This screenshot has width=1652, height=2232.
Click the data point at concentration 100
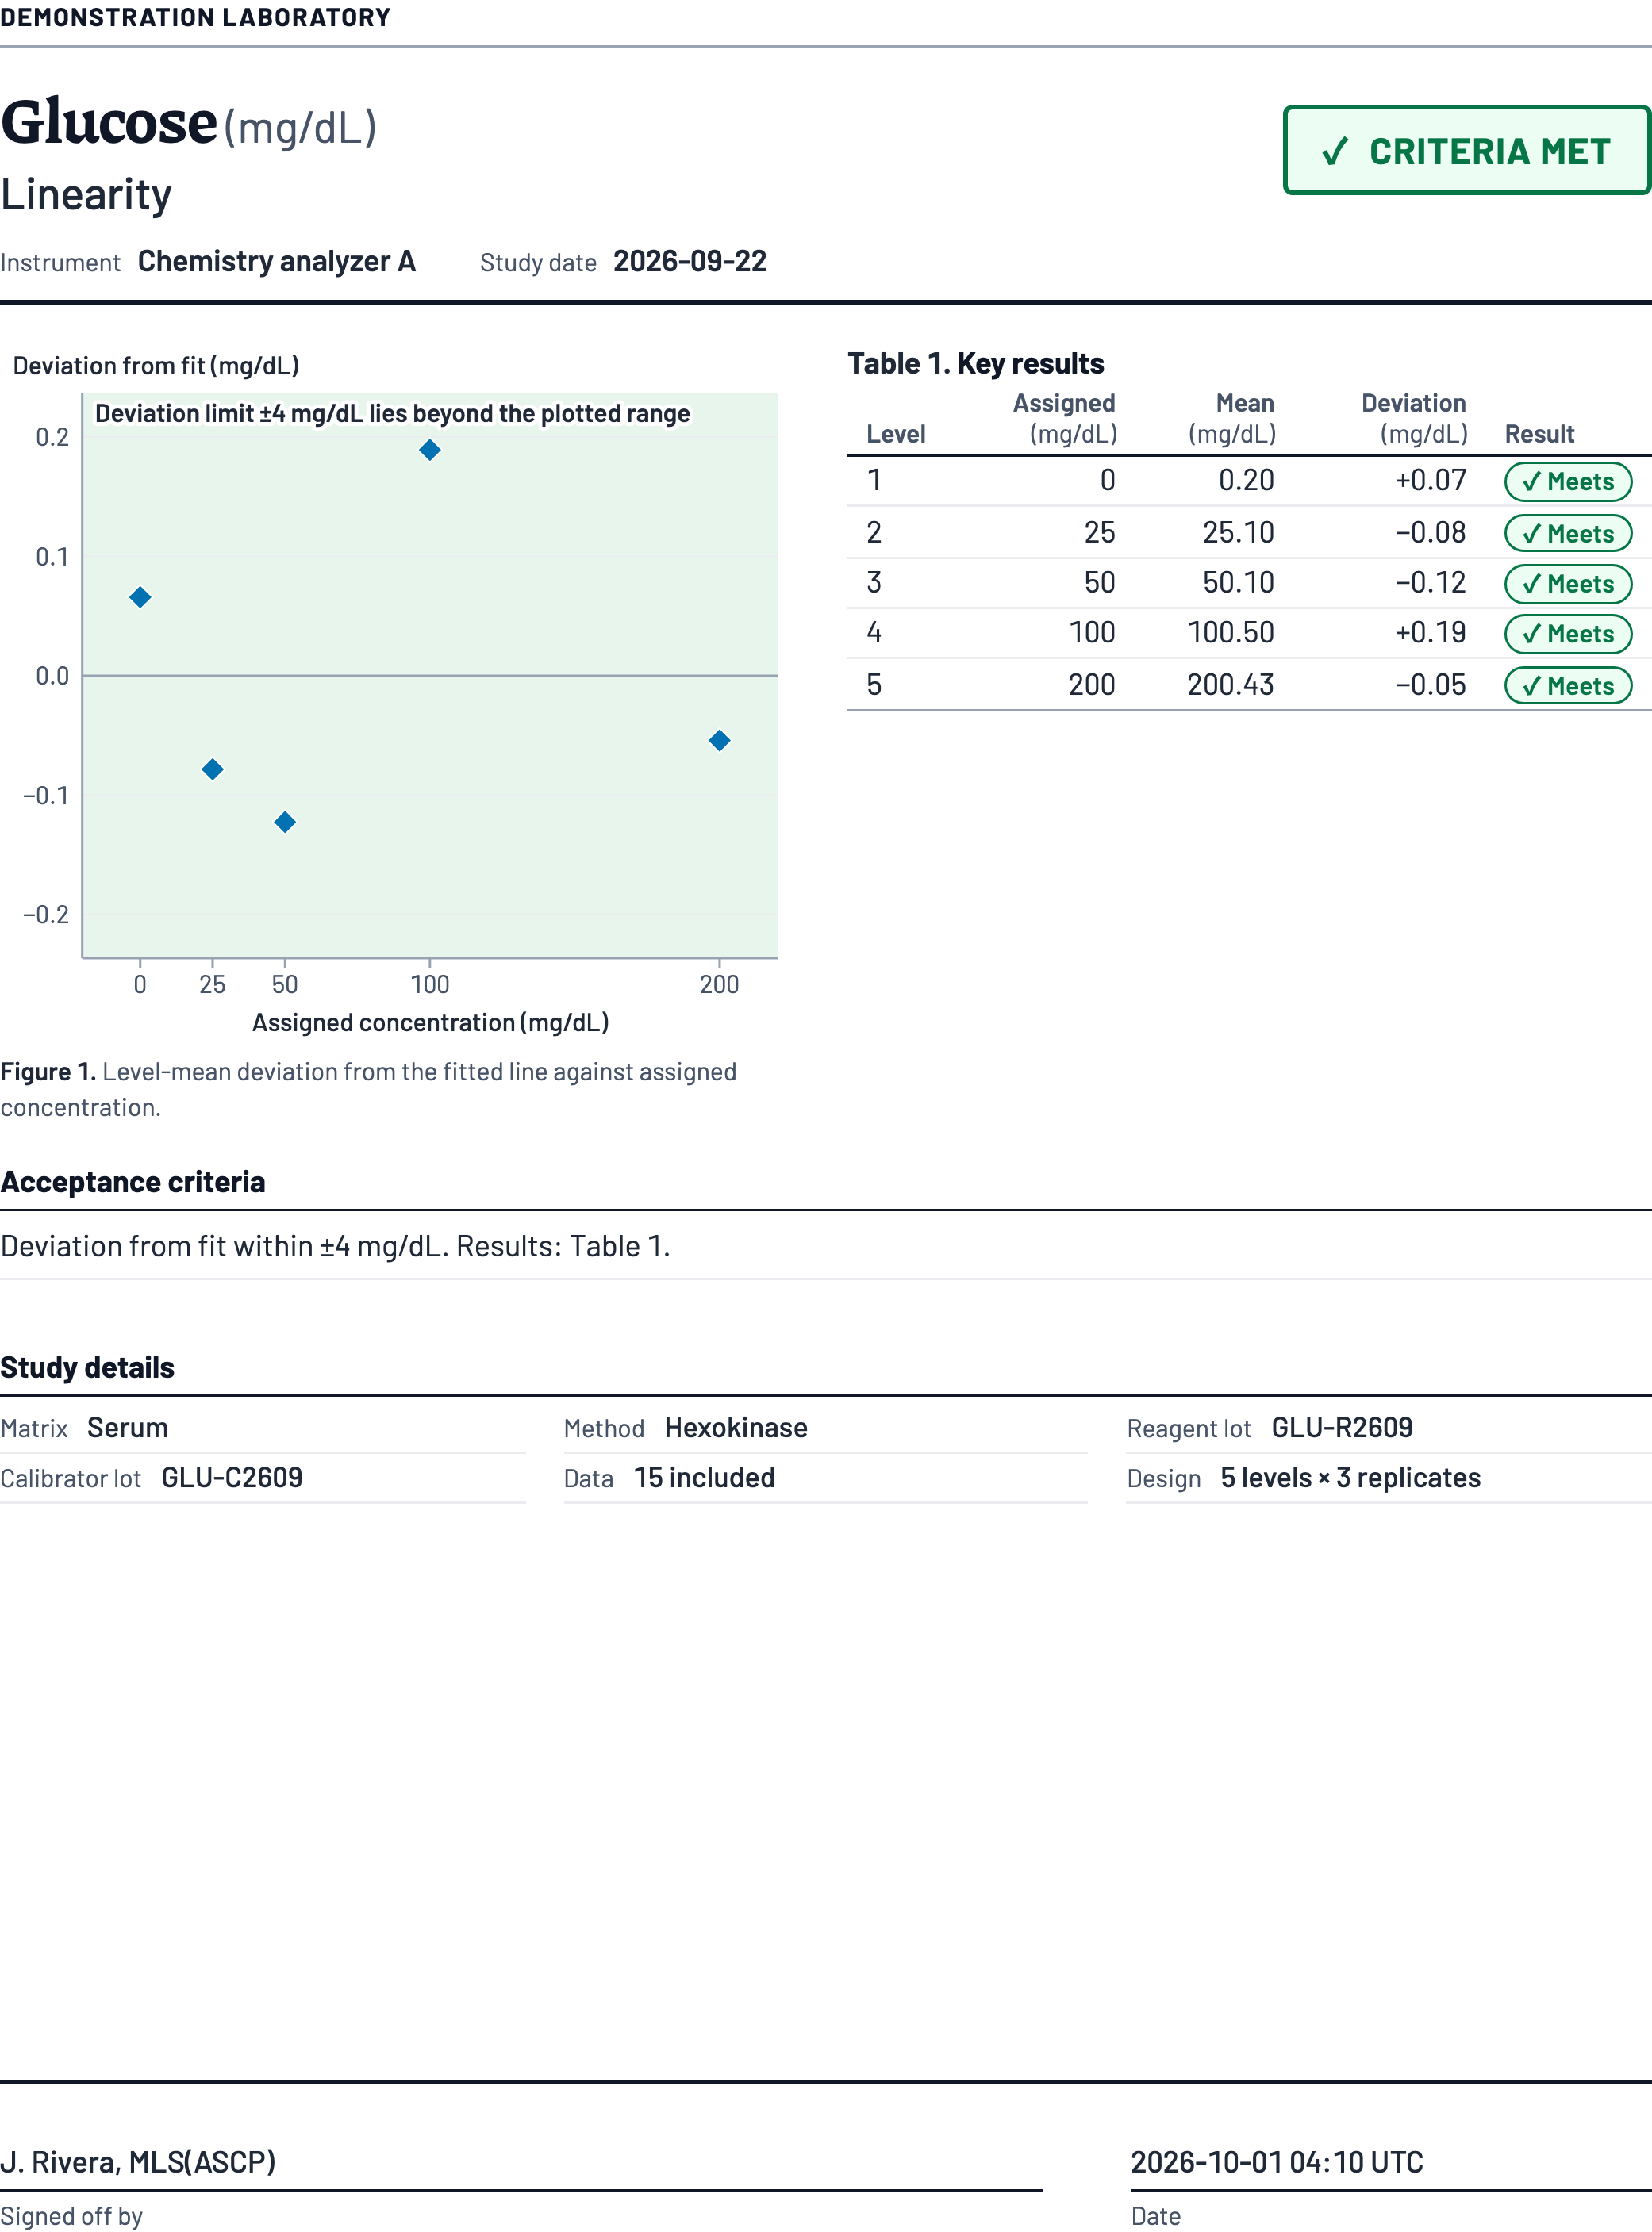[x=430, y=450]
